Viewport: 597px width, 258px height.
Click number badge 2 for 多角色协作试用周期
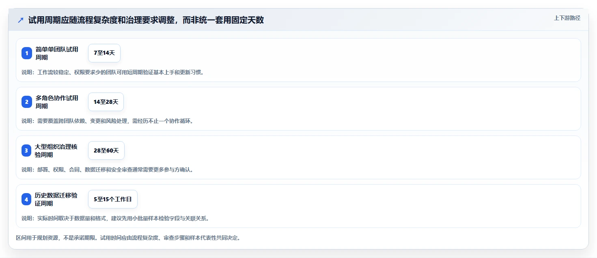point(27,102)
